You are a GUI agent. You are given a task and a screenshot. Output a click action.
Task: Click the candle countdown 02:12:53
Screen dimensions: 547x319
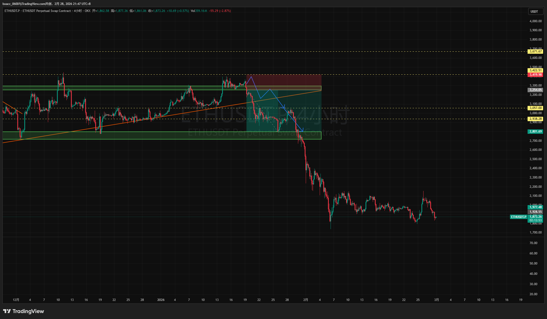click(535, 220)
